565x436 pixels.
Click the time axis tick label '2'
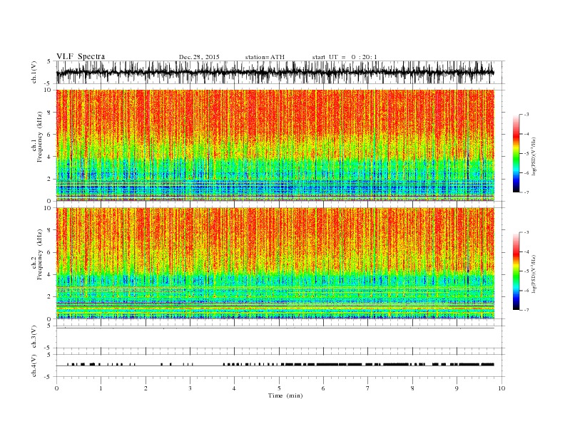(146, 388)
